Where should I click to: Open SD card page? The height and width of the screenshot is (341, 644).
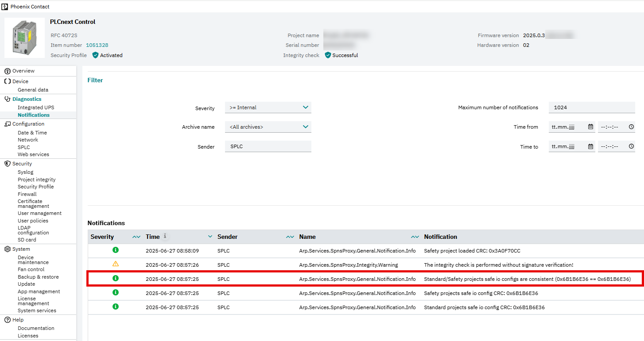27,240
